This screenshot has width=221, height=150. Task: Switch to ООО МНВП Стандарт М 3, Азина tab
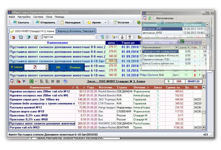(32, 31)
